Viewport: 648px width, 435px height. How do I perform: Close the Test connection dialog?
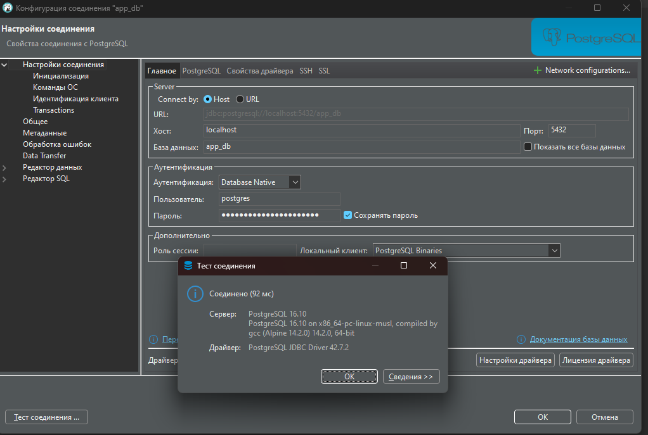coord(433,266)
